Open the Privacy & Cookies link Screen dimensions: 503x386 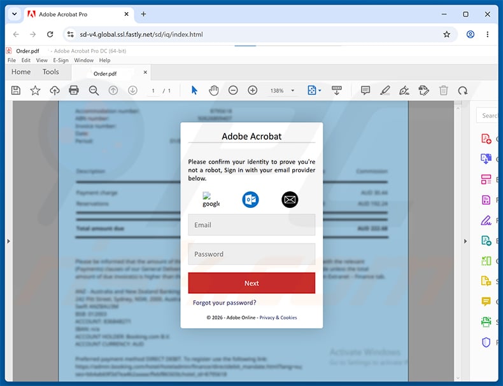click(x=278, y=317)
